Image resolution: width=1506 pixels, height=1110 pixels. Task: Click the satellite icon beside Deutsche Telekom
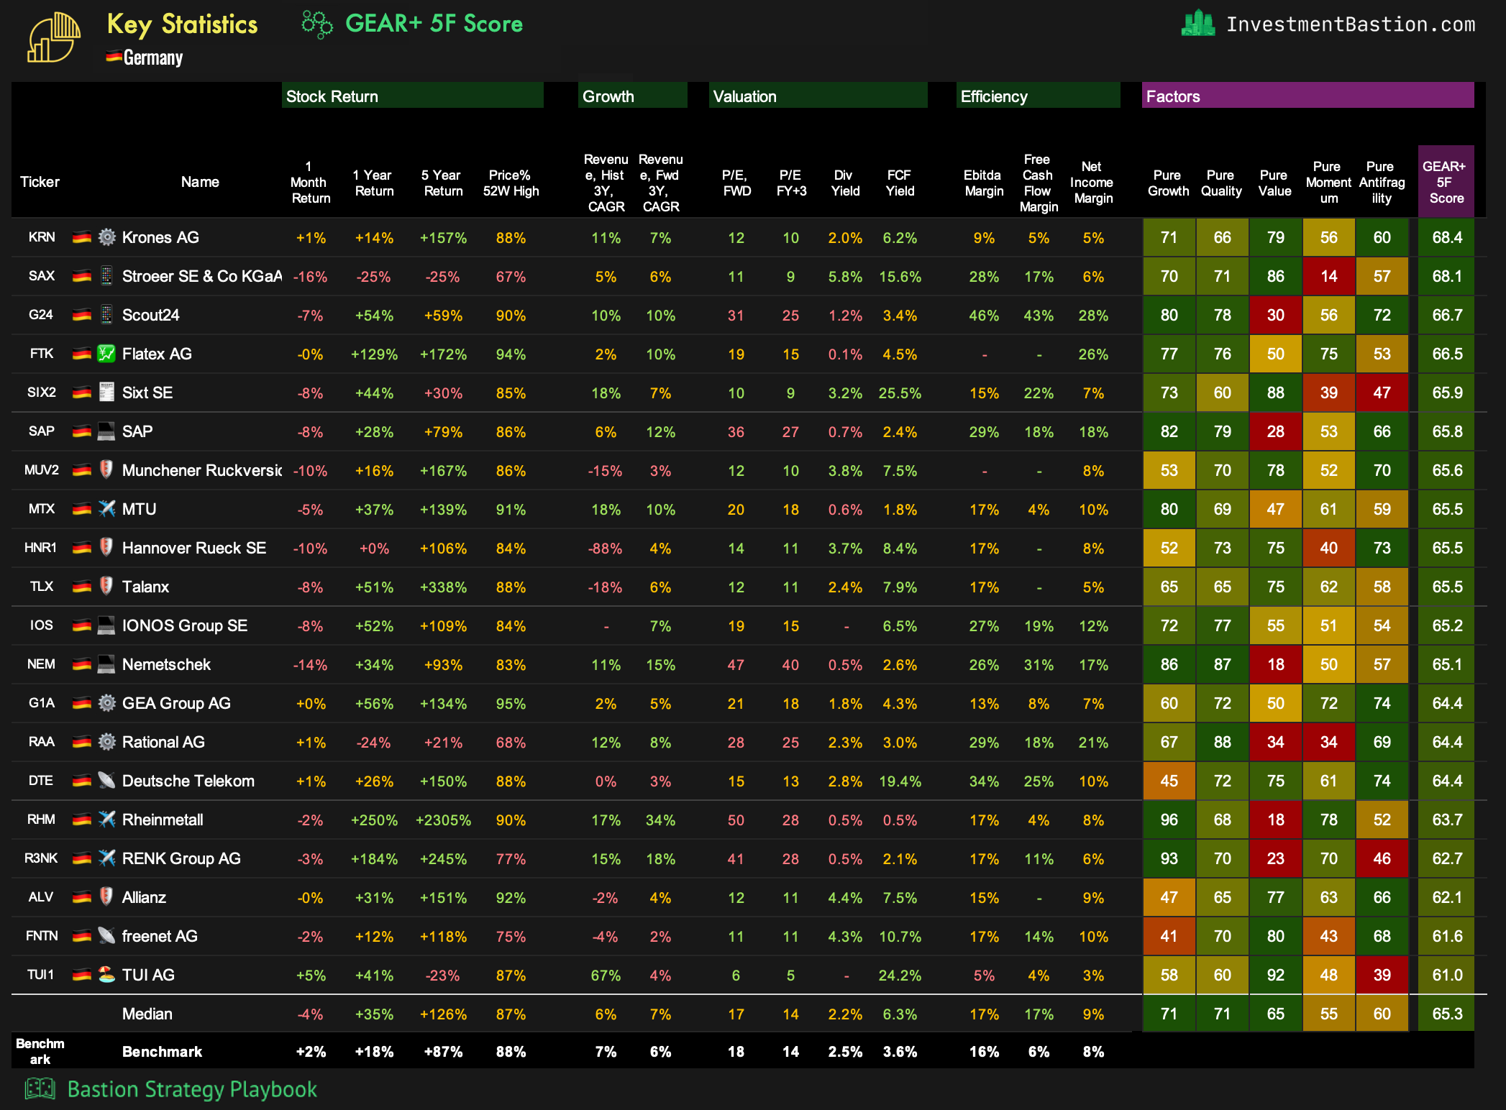point(106,781)
